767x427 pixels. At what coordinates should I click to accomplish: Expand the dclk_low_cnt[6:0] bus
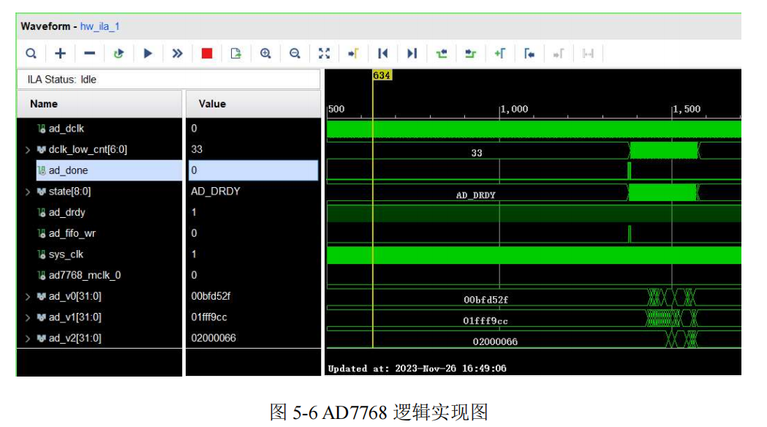pyautogui.click(x=28, y=150)
